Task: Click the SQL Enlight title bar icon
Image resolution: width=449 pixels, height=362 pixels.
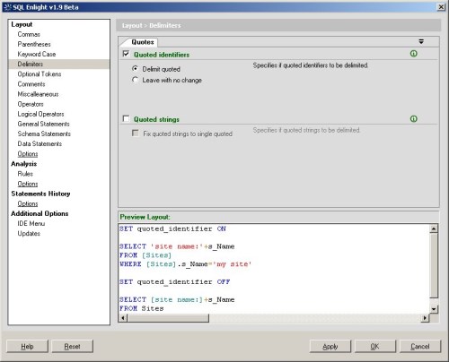Action: (8, 7)
